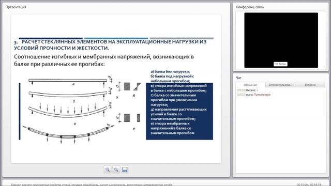The width and height of the screenshot is (331, 186).
Task: Click the blue legend box on slide
Action: pyautogui.click(x=179, y=111)
